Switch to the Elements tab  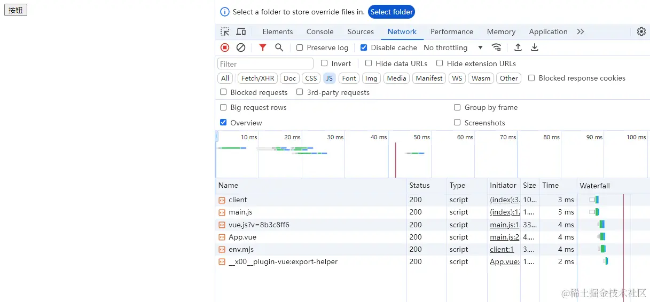(x=278, y=31)
